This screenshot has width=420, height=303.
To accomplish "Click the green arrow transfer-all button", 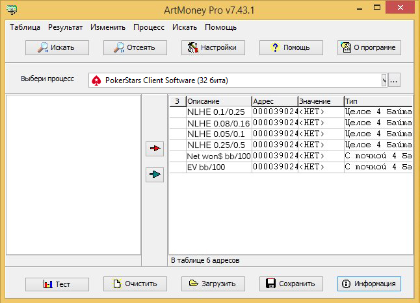I will (x=155, y=175).
